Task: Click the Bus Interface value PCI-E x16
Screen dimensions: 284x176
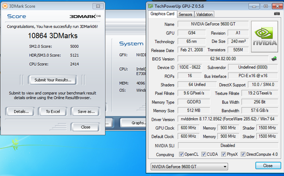Action: click(x=253, y=76)
